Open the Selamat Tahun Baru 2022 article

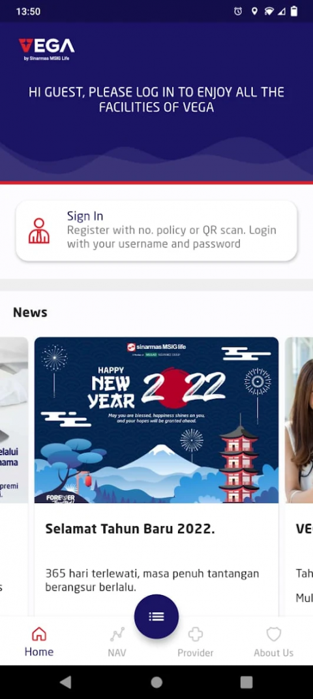click(x=130, y=529)
